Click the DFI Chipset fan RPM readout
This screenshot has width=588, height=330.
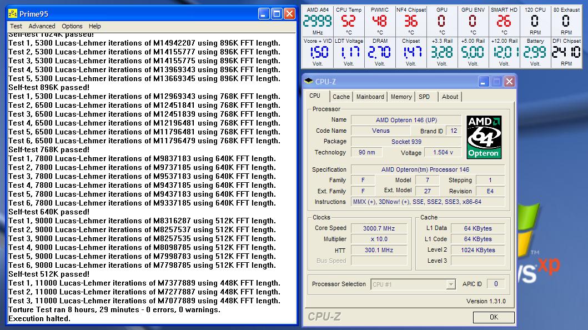tap(566, 52)
